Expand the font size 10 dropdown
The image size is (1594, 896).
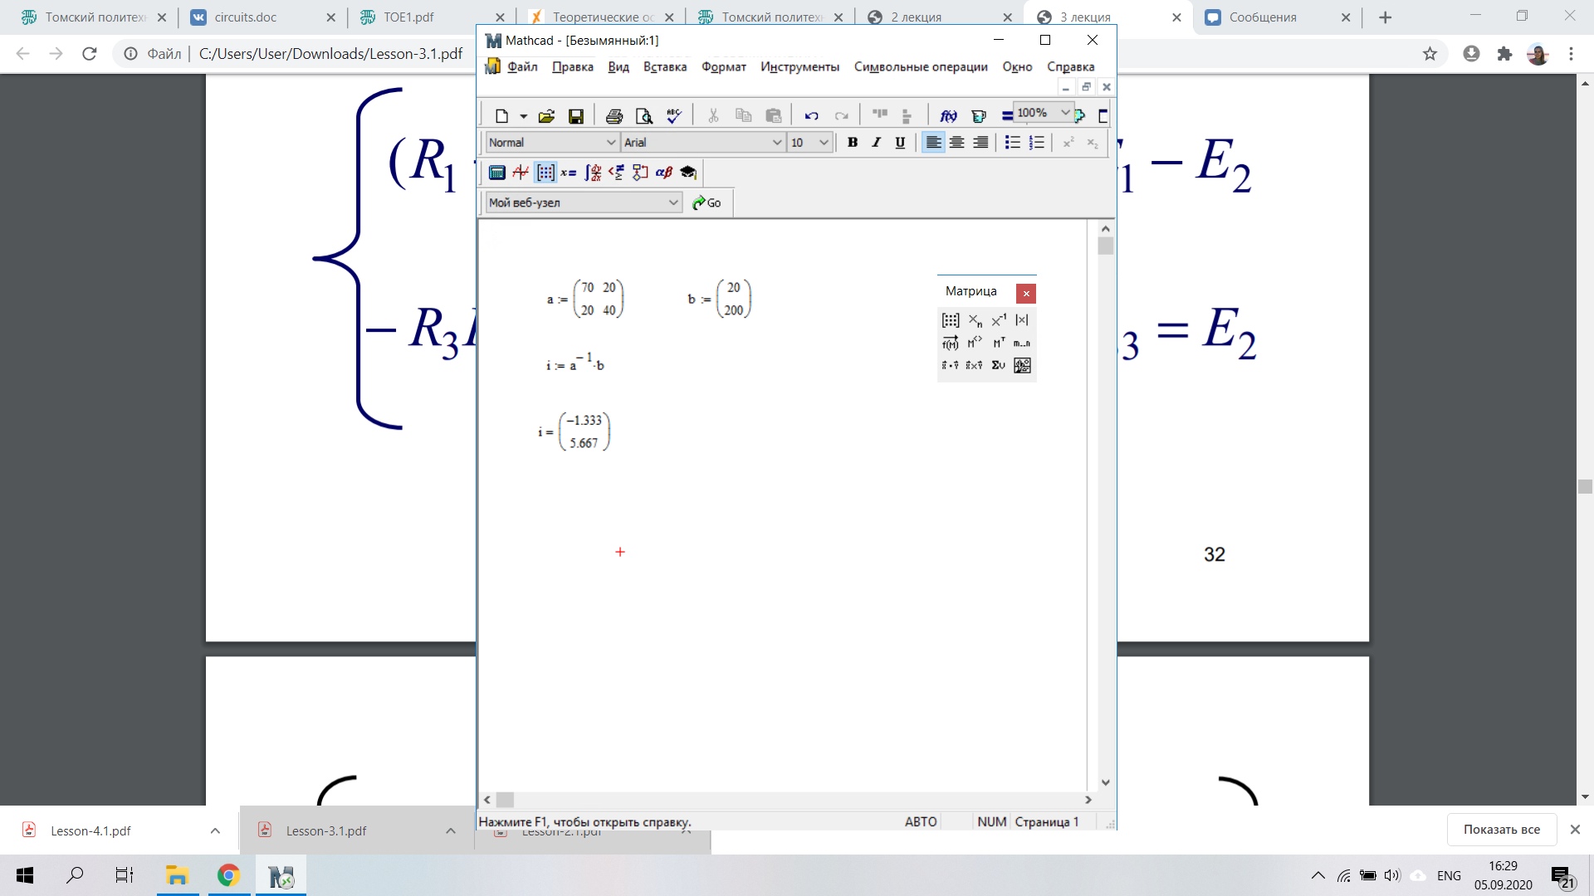[x=824, y=143]
